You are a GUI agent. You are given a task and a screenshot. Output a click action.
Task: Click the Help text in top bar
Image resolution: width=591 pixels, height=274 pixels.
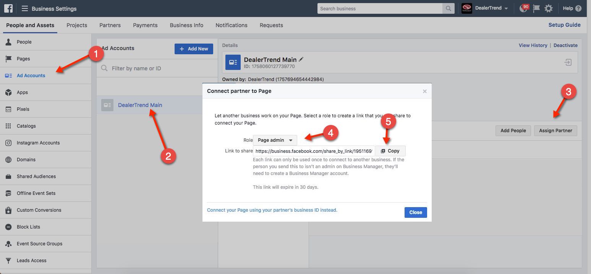coord(568,8)
